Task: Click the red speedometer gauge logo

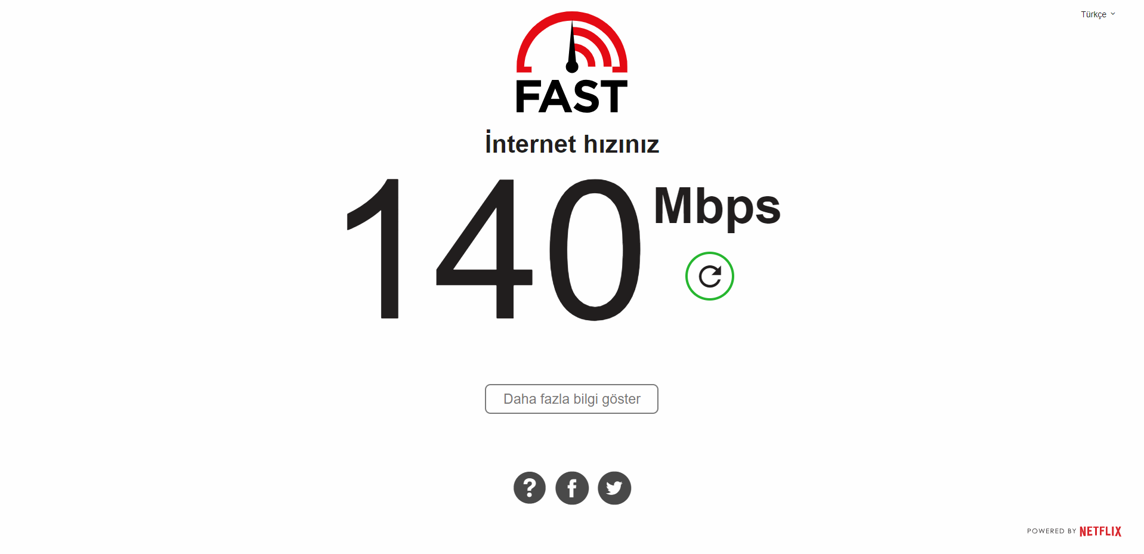Action: (572, 42)
